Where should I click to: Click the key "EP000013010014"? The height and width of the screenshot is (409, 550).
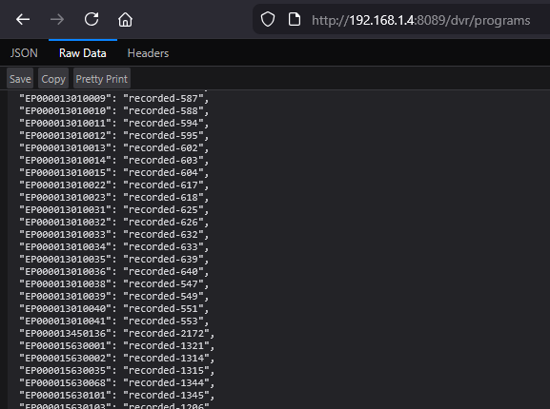point(65,160)
